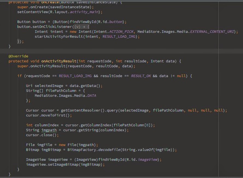Viewport: 243px width, 178px height.
Task: Click 'BitmapFactory' class name
Action: (x=82, y=150)
